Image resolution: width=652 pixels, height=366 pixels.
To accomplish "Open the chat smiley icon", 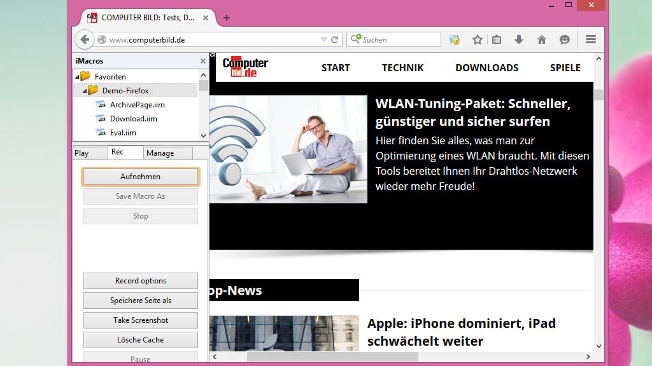I will [x=564, y=40].
